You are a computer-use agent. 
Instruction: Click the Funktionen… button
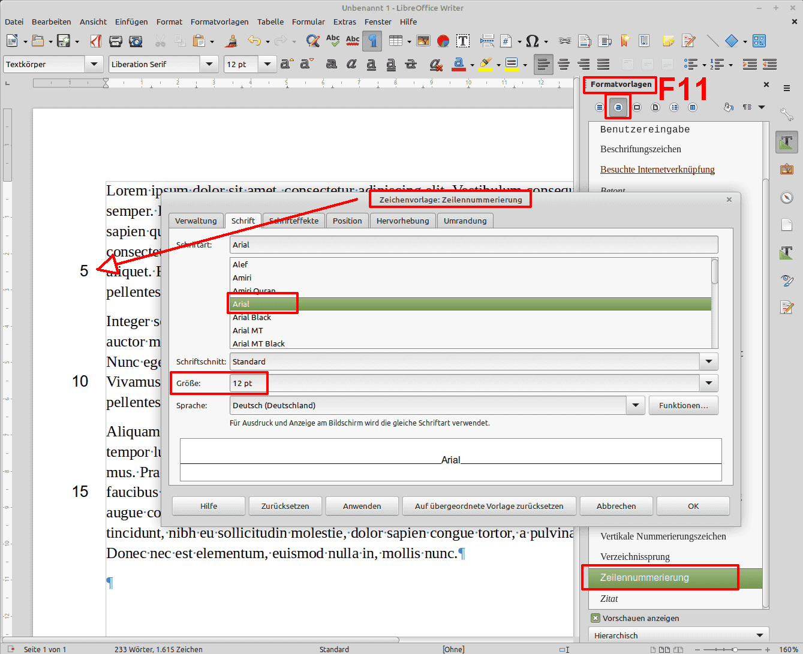pos(684,405)
